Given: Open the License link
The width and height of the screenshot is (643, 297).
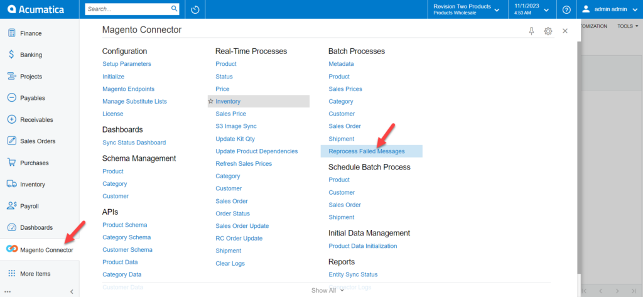Looking at the screenshot, I should click(x=113, y=114).
